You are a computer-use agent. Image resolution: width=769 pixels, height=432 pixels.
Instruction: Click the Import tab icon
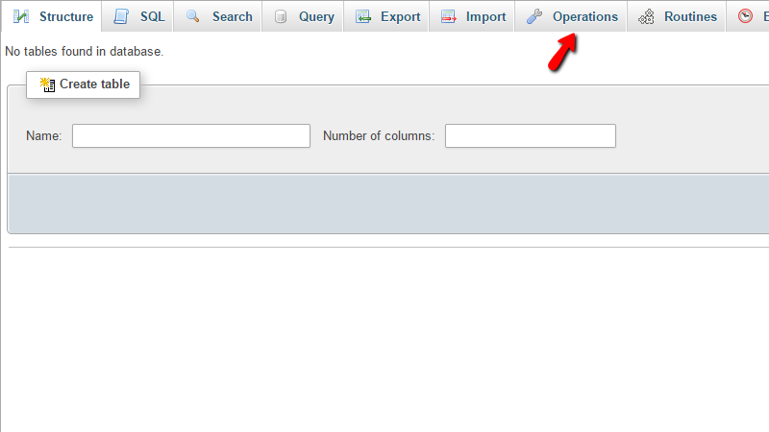click(x=448, y=16)
